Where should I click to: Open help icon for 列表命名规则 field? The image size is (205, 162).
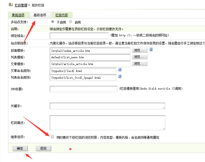[120, 76]
